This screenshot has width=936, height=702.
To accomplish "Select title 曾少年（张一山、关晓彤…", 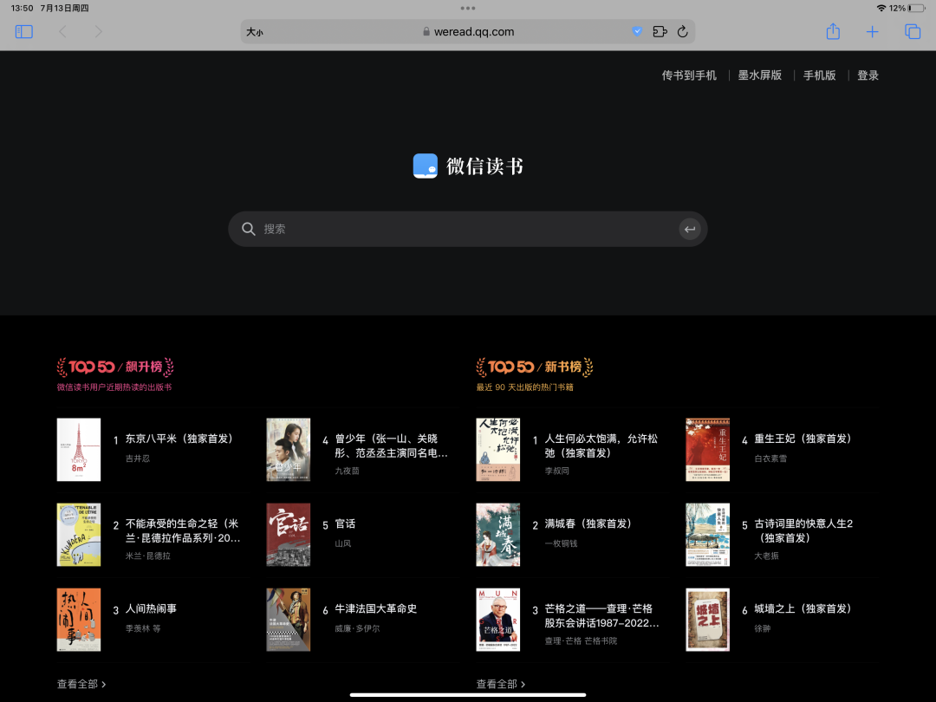I will coord(391,446).
